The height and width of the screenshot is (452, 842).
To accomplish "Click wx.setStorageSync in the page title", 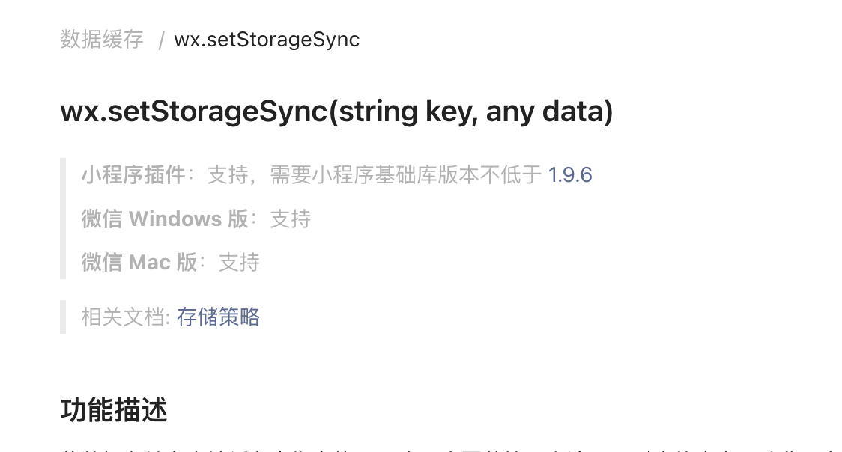I will [x=194, y=112].
